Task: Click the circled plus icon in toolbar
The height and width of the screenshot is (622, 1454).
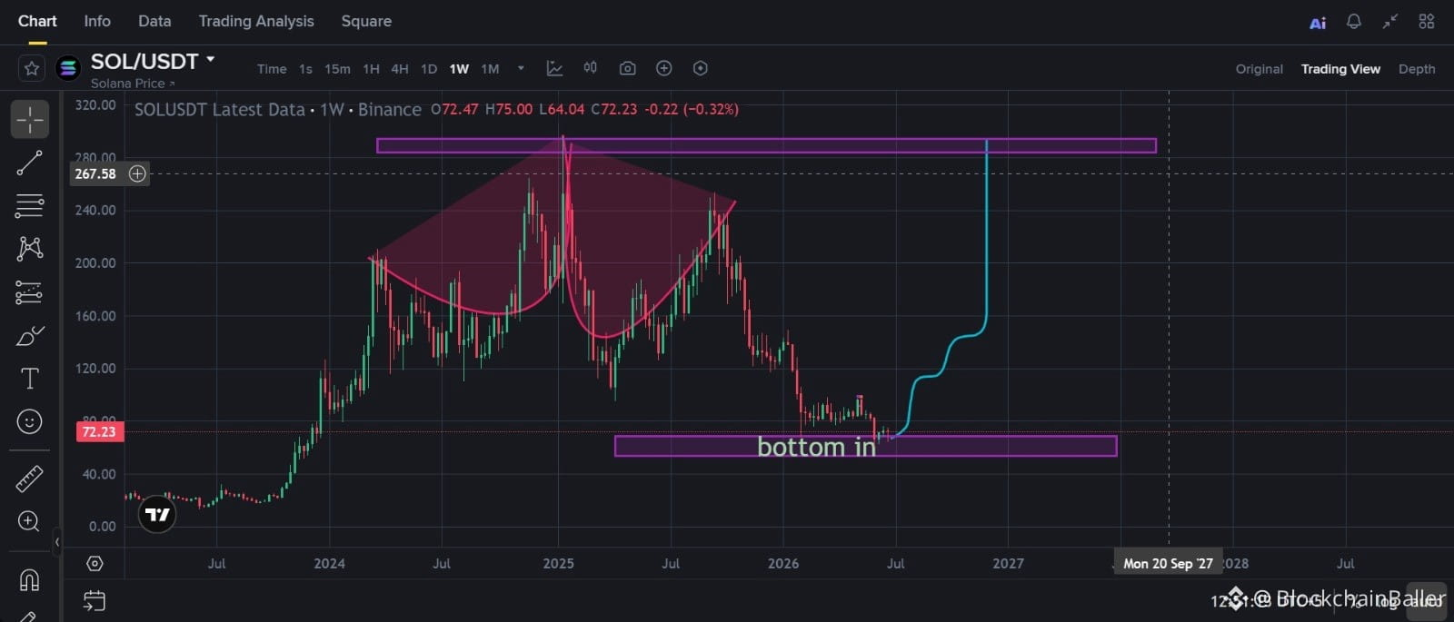Action: coord(663,68)
